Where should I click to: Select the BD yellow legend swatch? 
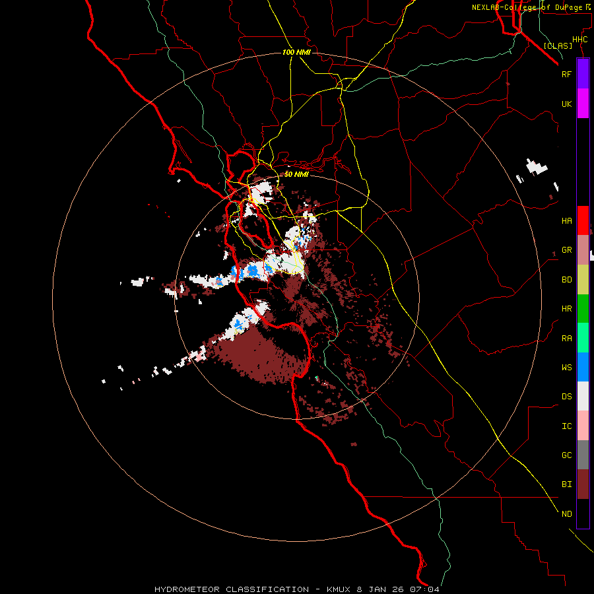(x=583, y=280)
